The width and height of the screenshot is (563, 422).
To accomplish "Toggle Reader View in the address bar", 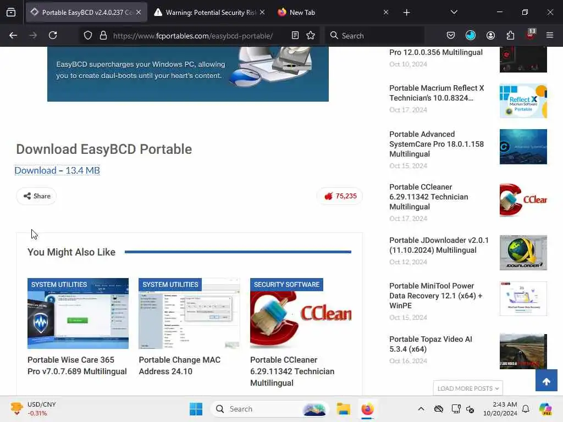I will (295, 35).
